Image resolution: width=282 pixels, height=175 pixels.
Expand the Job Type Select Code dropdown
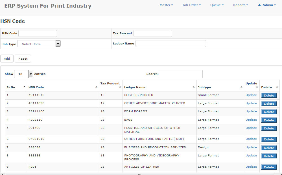(39, 44)
